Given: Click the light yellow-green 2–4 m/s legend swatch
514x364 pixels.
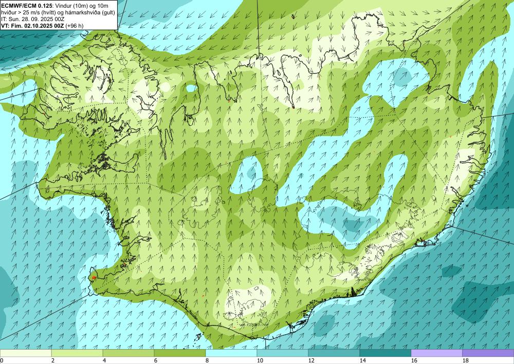Looking at the screenshot, I should coord(77,353).
